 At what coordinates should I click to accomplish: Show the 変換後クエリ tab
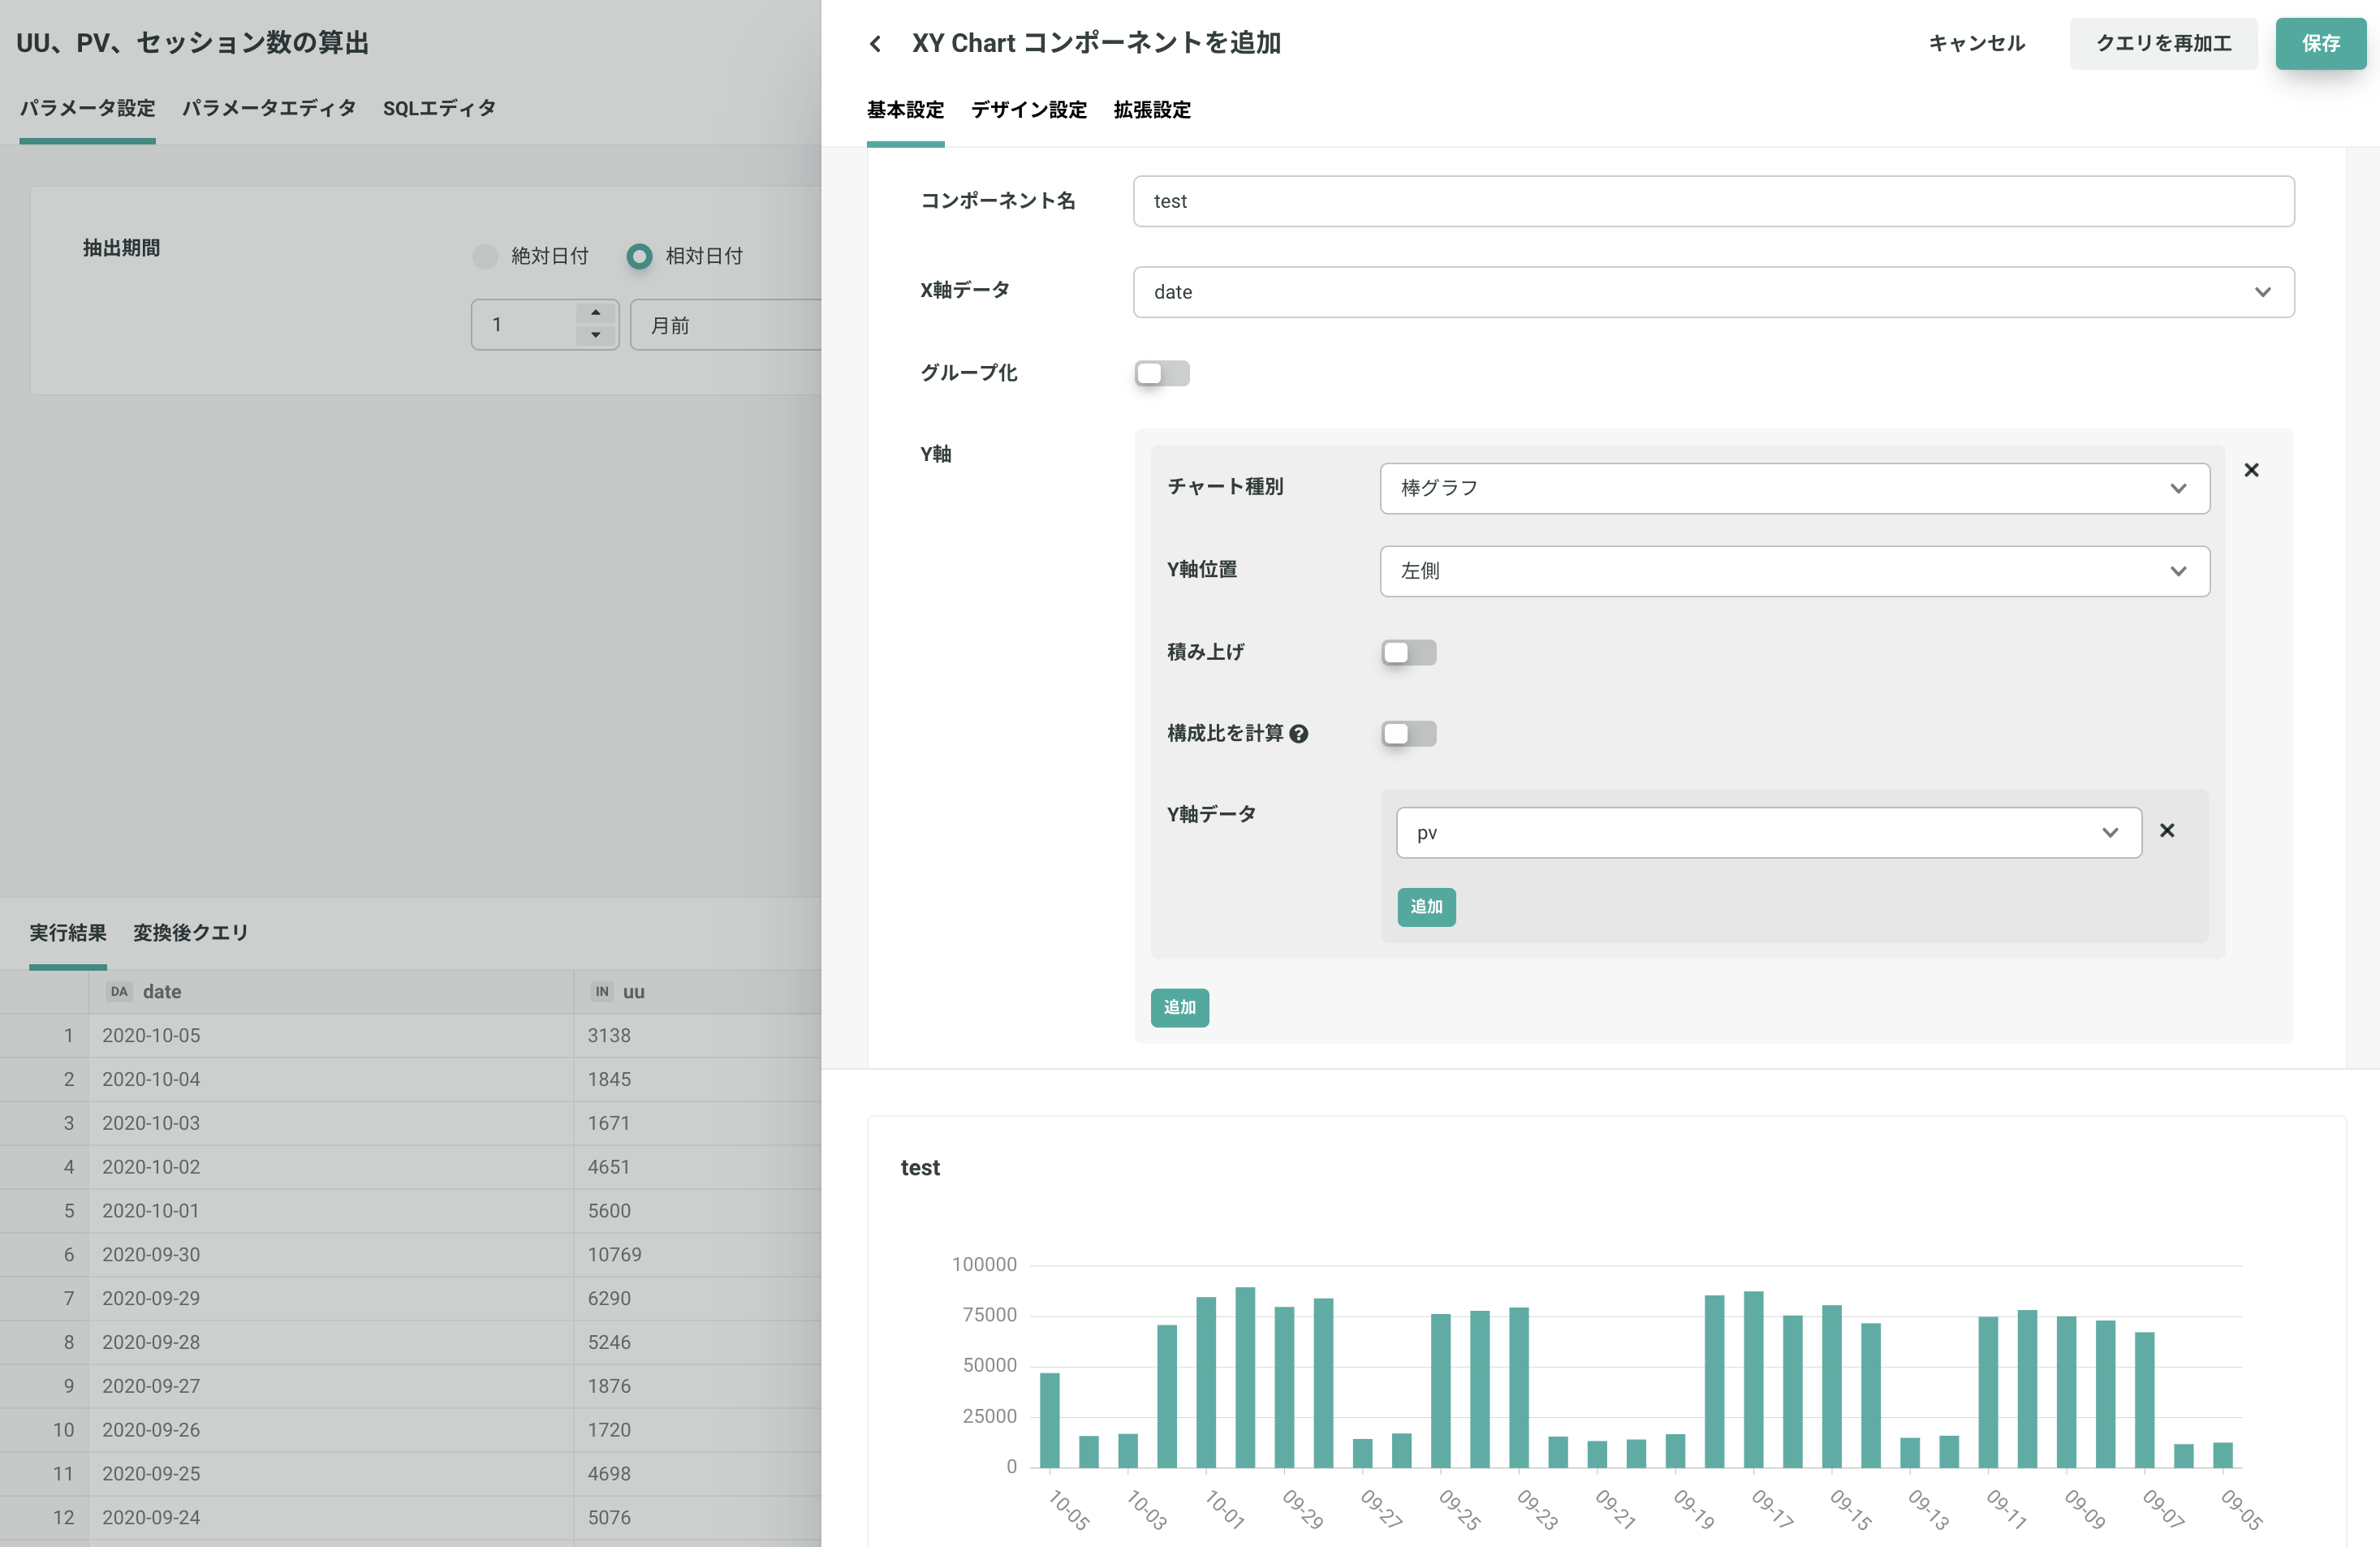[190, 933]
